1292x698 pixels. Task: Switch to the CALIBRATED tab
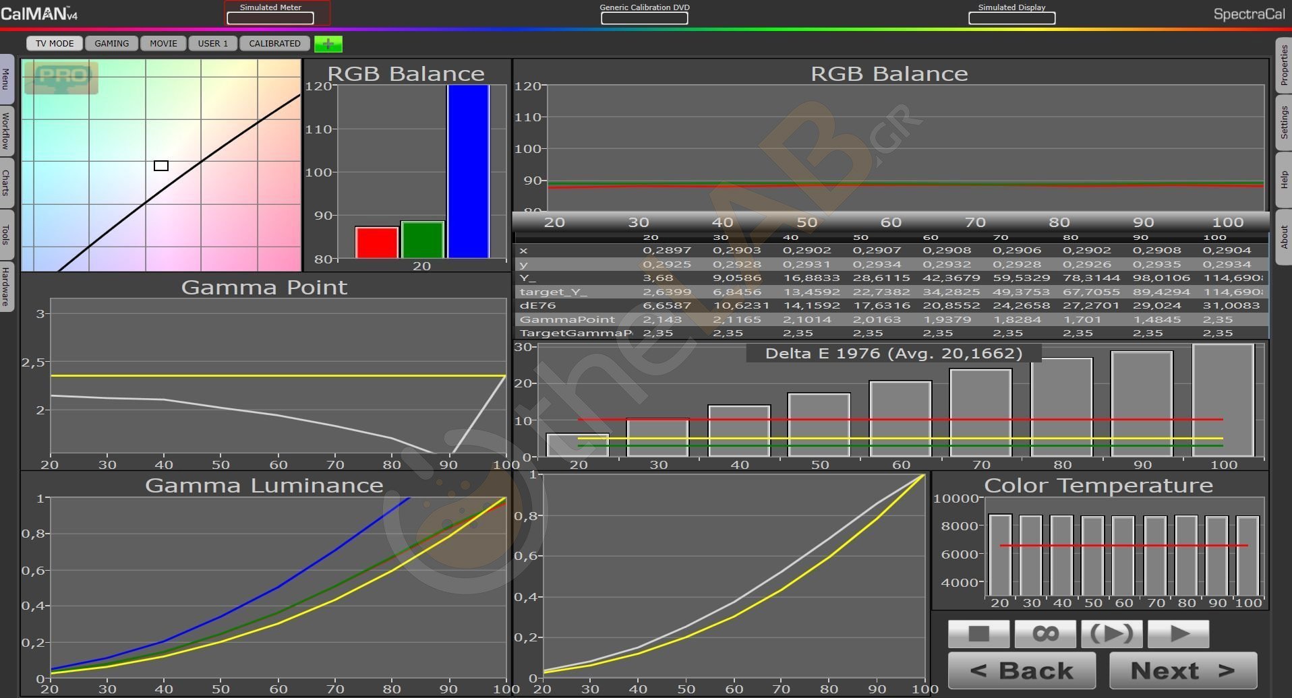pos(274,44)
